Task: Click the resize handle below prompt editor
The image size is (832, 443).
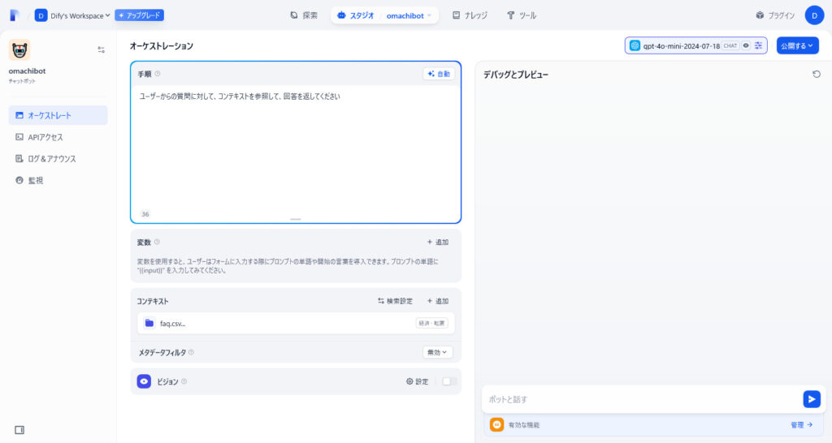Action: 295,219
